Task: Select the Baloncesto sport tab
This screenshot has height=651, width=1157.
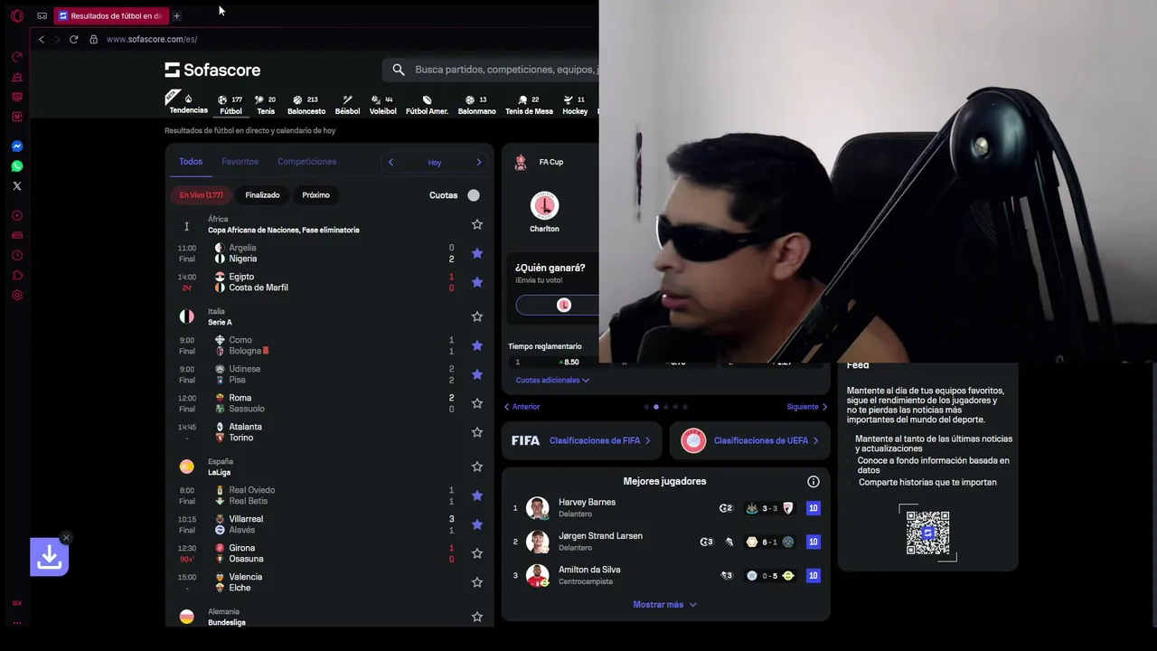Action: (306, 105)
